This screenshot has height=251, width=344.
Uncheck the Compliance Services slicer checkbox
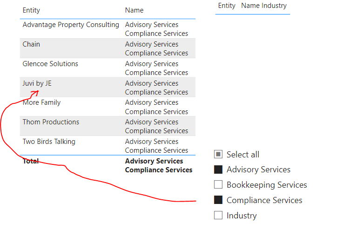pos(218,200)
